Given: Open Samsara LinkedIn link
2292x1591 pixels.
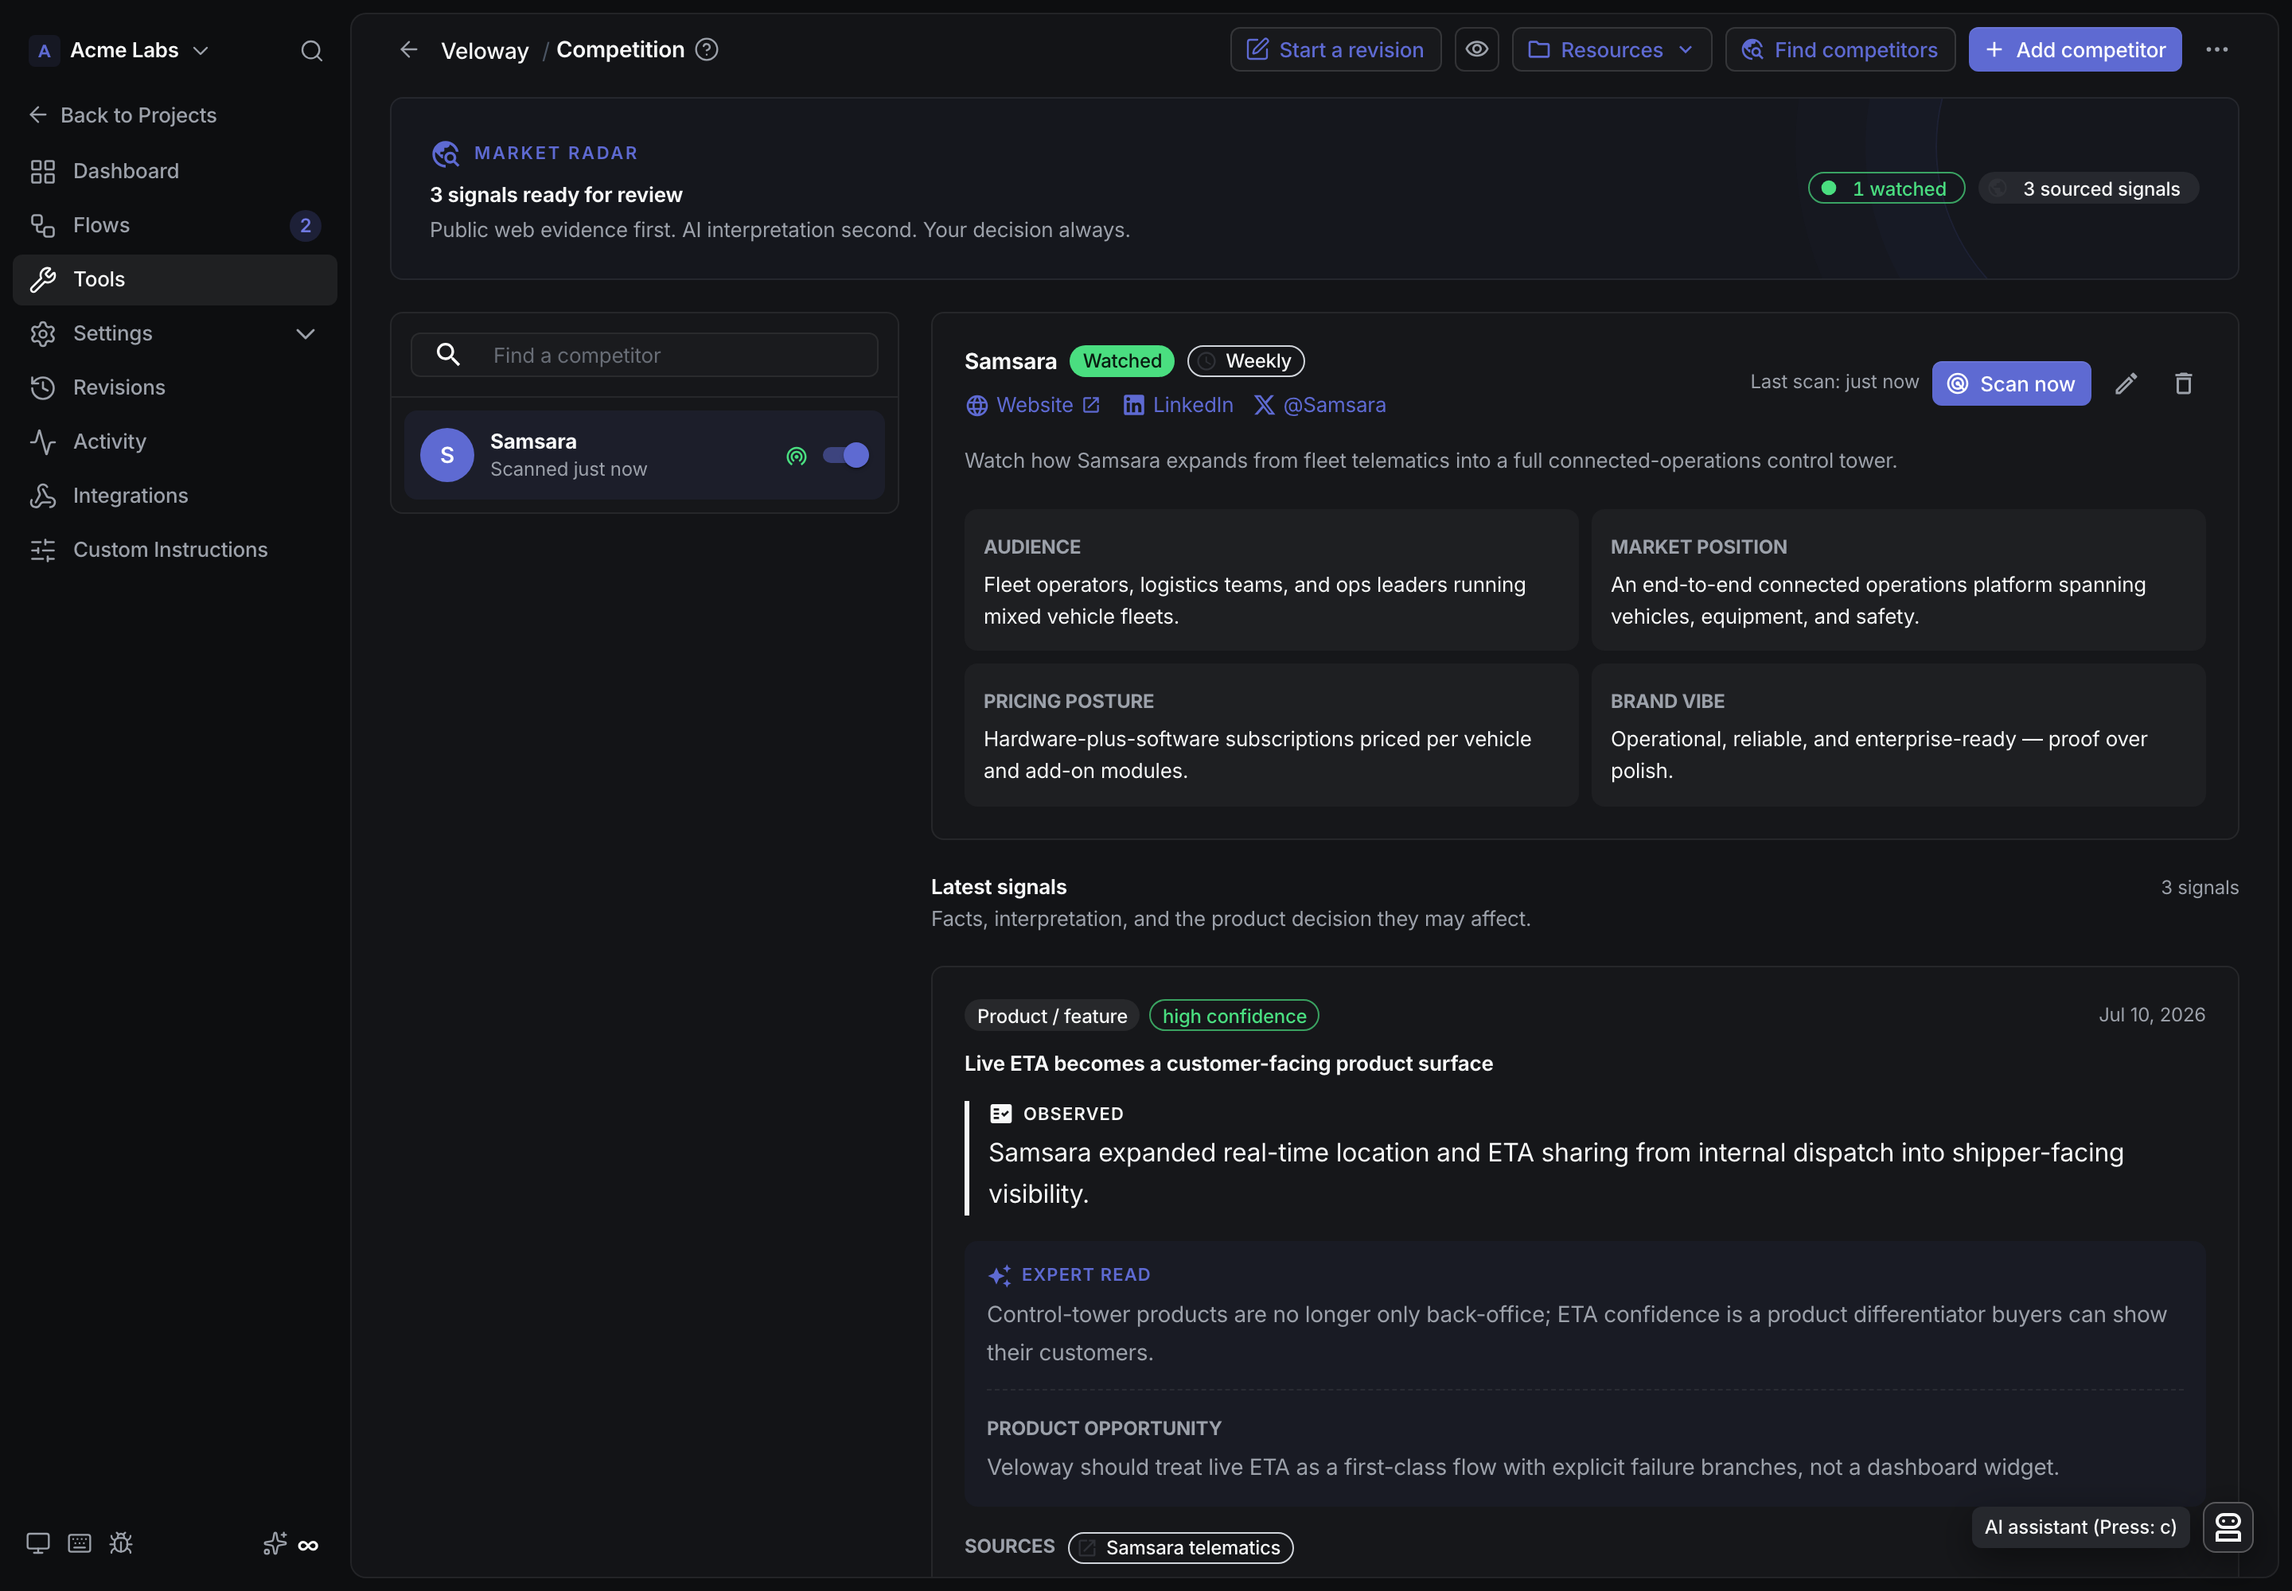Looking at the screenshot, I should pyautogui.click(x=1178, y=405).
